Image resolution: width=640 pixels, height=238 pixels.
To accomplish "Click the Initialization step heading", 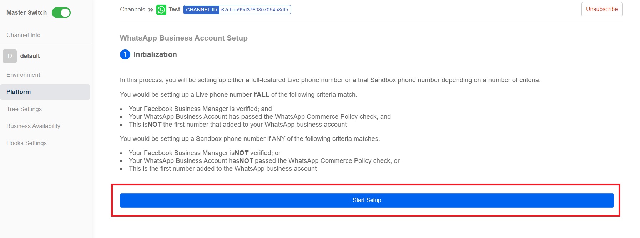I will coord(155,54).
